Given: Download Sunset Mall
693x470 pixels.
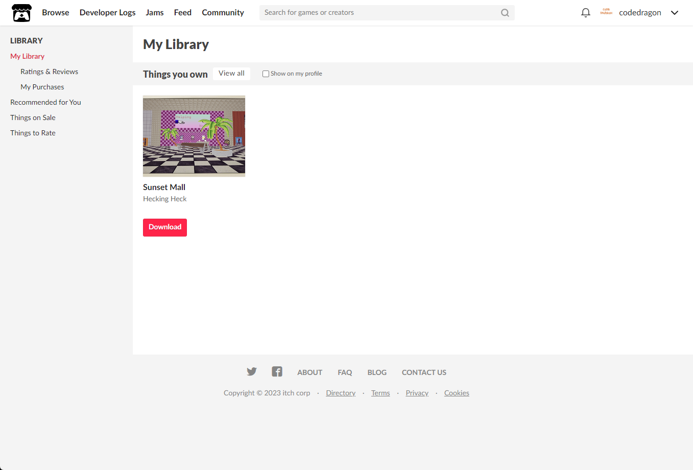Looking at the screenshot, I should click(165, 227).
